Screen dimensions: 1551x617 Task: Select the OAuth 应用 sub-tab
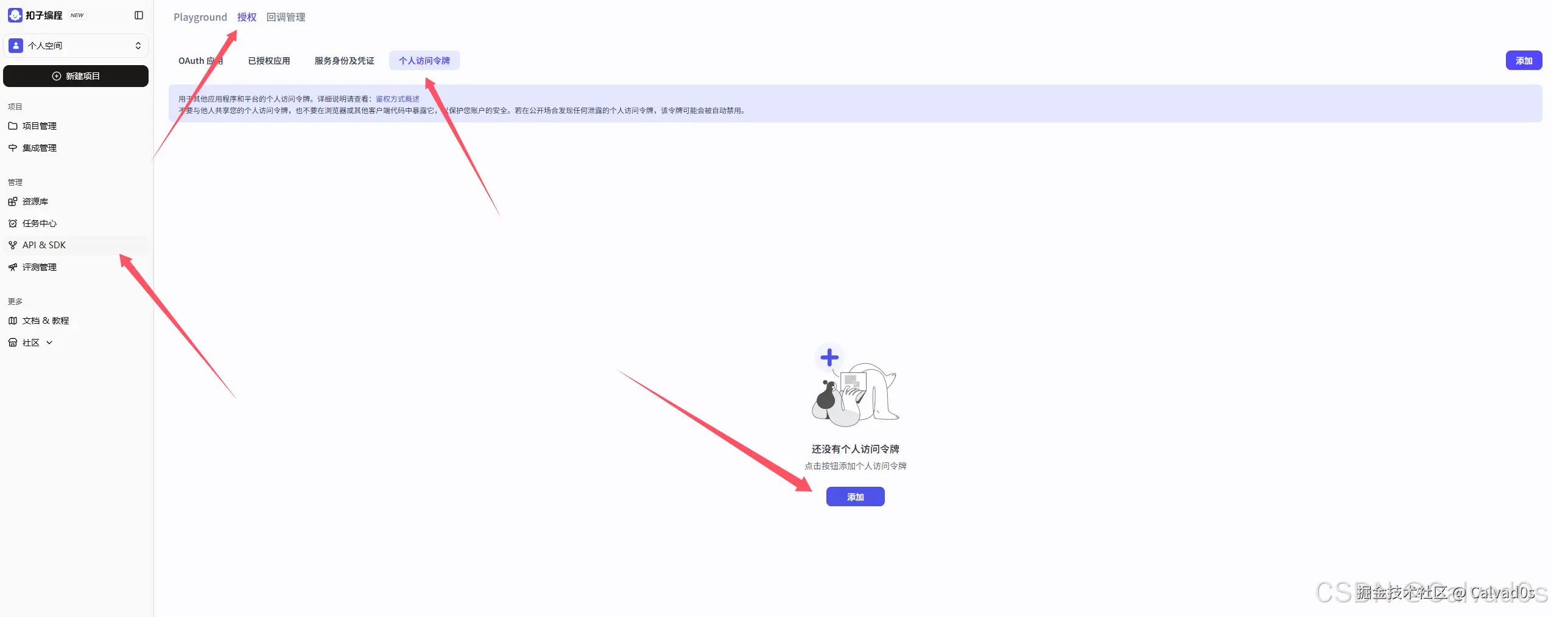point(200,61)
